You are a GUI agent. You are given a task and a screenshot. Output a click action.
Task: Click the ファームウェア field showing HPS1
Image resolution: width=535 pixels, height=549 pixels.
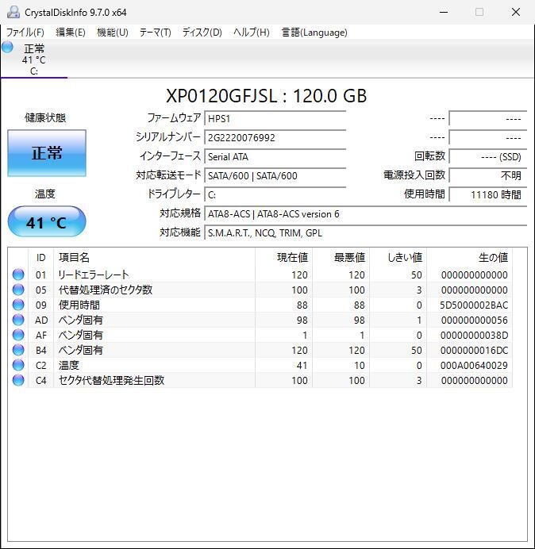[x=275, y=118]
